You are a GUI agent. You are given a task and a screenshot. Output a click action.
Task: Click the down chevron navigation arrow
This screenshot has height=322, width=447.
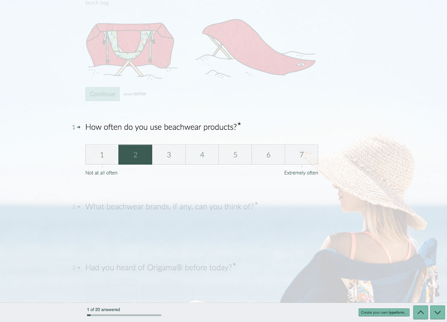tap(438, 312)
